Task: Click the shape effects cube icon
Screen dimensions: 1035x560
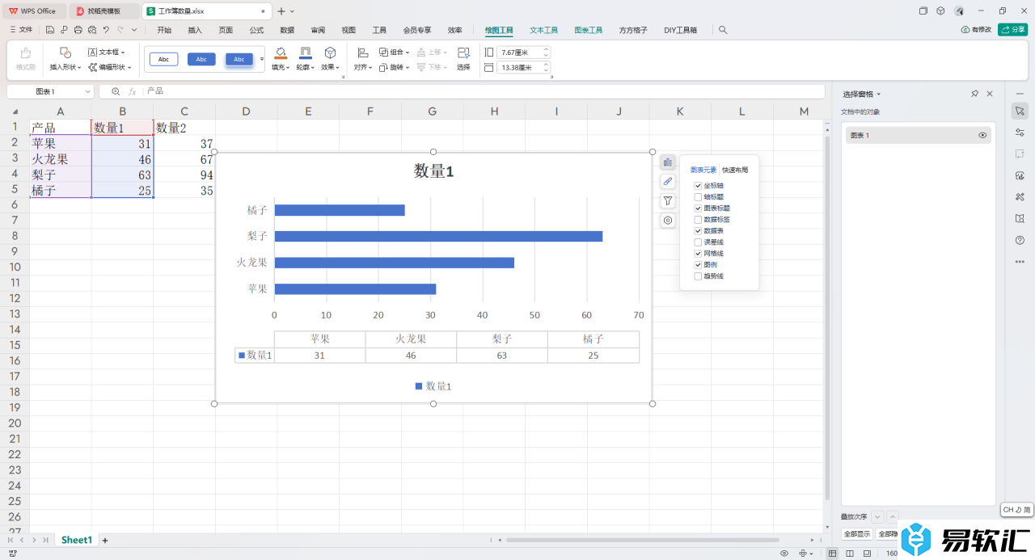Action: tap(330, 53)
